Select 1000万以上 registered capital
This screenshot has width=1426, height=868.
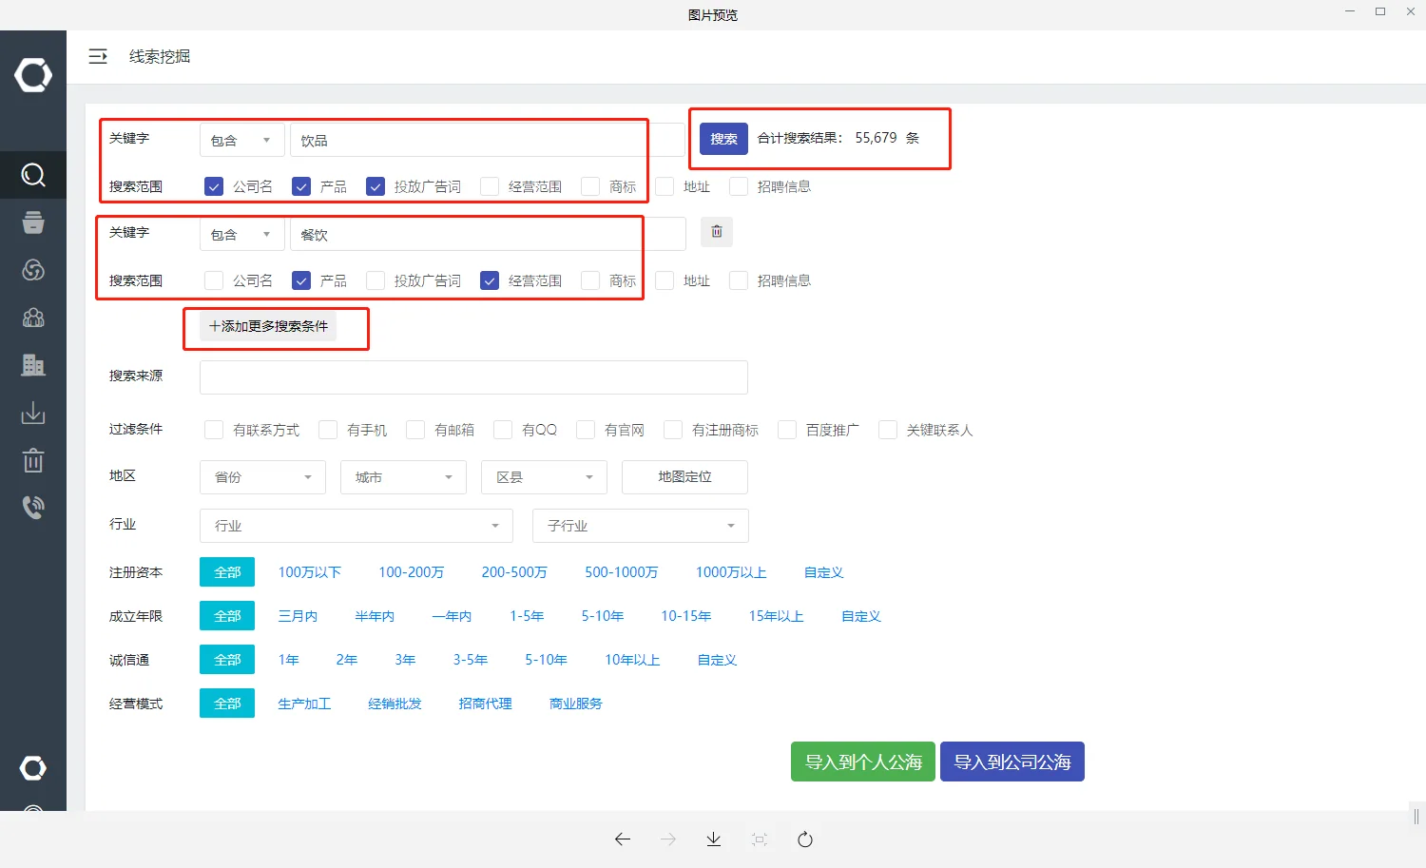(x=731, y=572)
